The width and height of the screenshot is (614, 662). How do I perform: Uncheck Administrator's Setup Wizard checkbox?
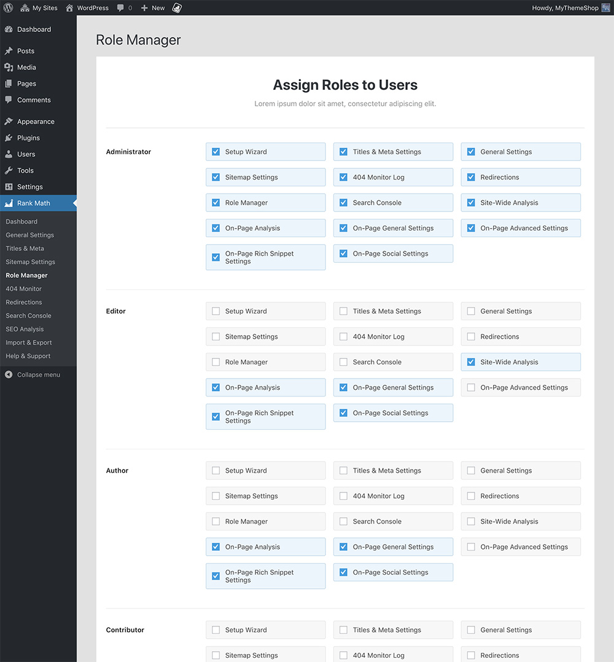click(216, 152)
